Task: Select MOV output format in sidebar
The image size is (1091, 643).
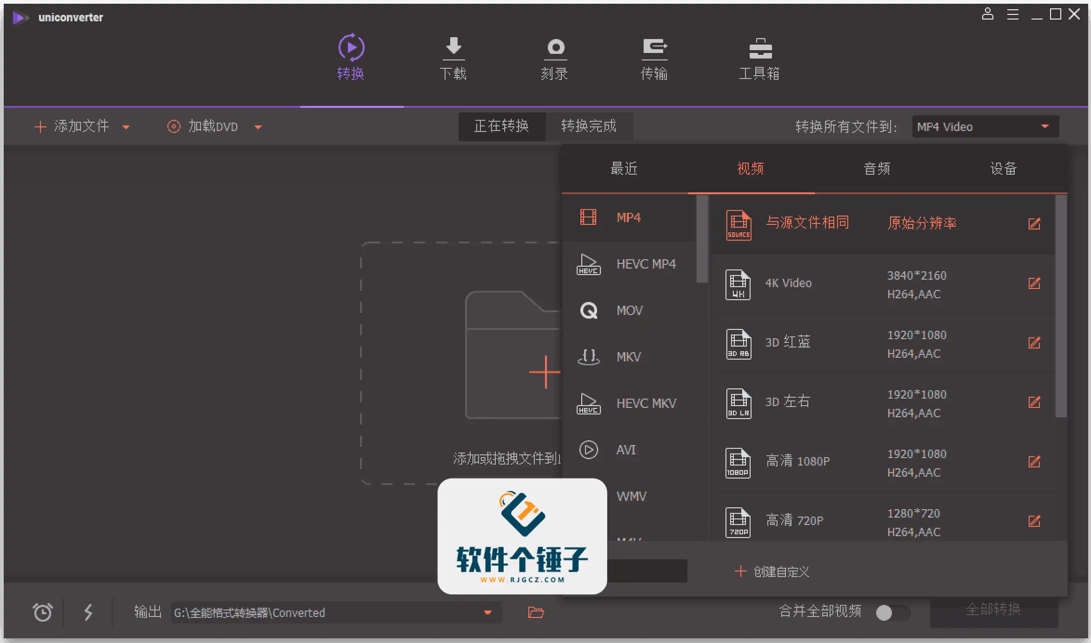Action: tap(629, 310)
